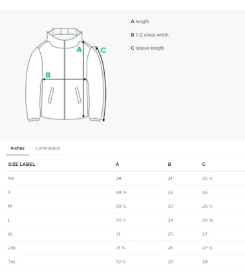Image resolution: width=245 pixels, height=273 pixels.
Task: Click the SIZE LABEL column header
Action: [x=21, y=164]
